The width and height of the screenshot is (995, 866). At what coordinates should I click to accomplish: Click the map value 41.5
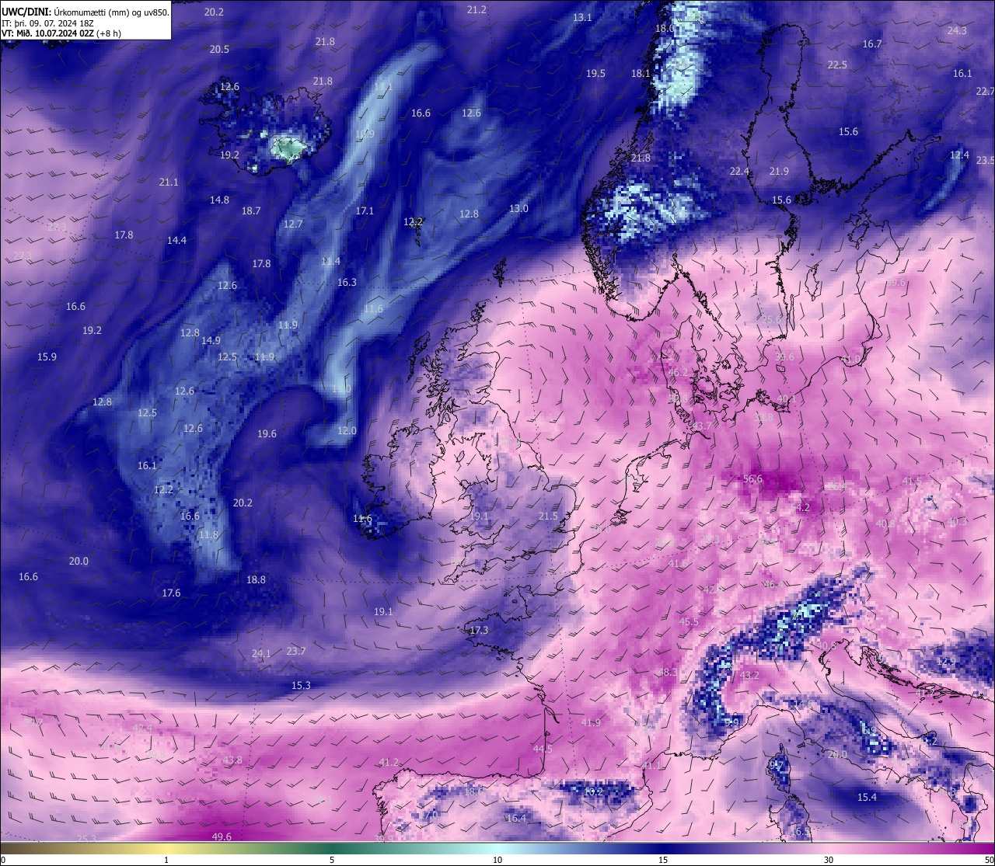[911, 482]
